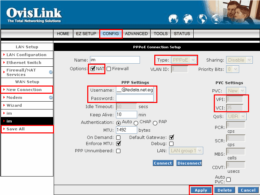Disable the NAT option checkbox
The image size is (260, 195).
pyautogui.click(x=93, y=68)
